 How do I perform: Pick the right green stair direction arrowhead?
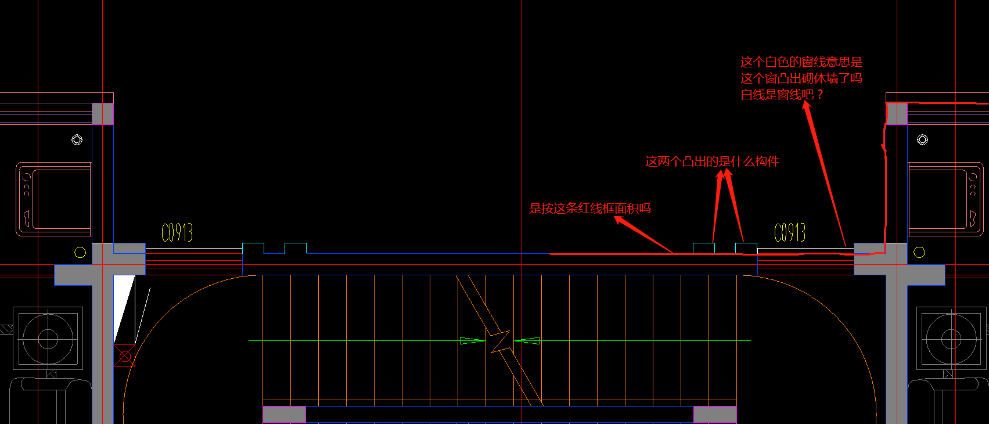click(527, 341)
